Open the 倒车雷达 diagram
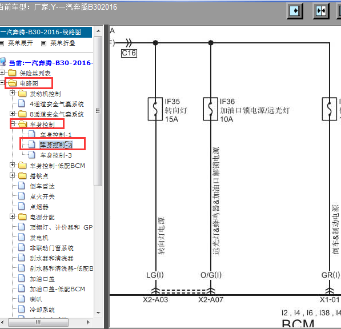This screenshot has width=341, height=329. (42, 186)
